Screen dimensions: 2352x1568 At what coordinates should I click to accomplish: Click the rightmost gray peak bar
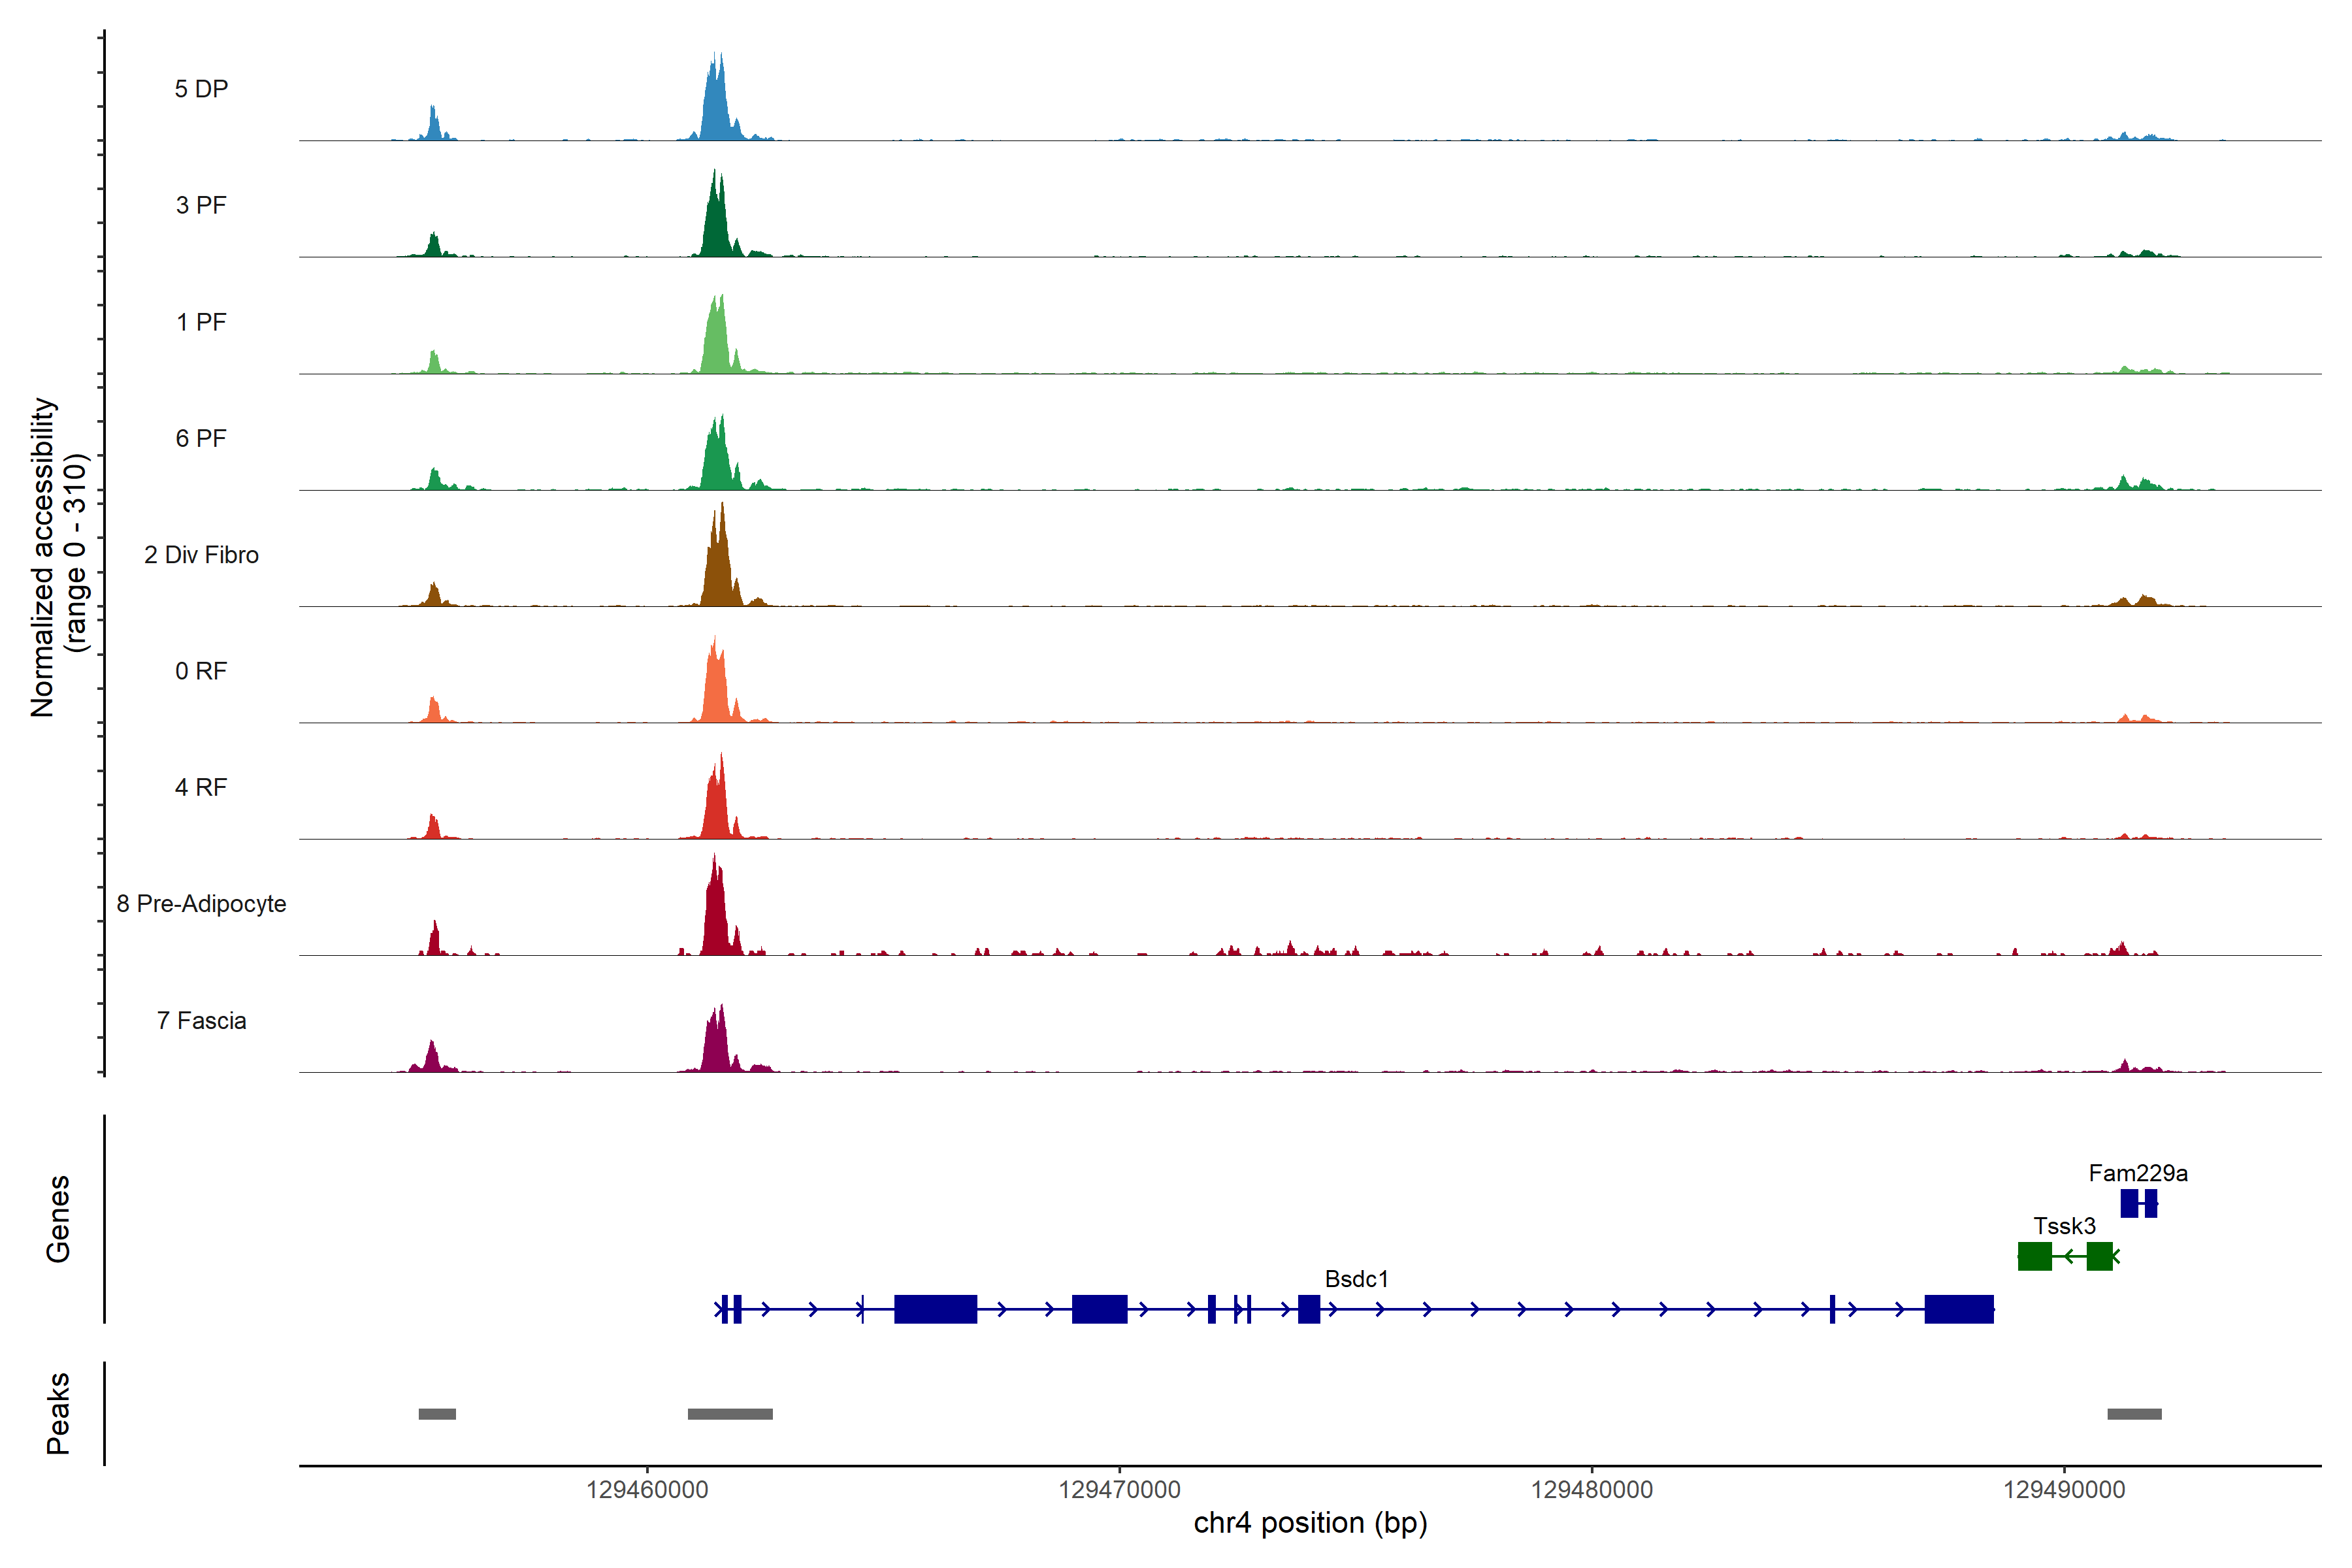[2134, 1414]
